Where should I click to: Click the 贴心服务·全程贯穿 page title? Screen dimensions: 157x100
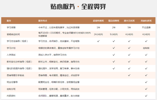tap(78, 7)
